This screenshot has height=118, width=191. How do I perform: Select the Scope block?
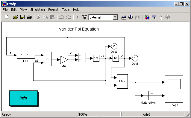click(x=174, y=89)
